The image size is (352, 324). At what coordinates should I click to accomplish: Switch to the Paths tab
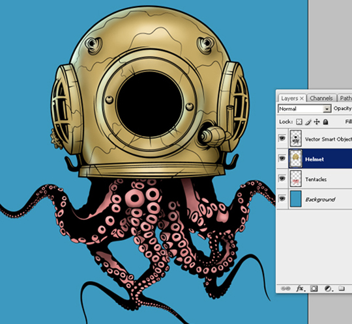click(x=345, y=98)
